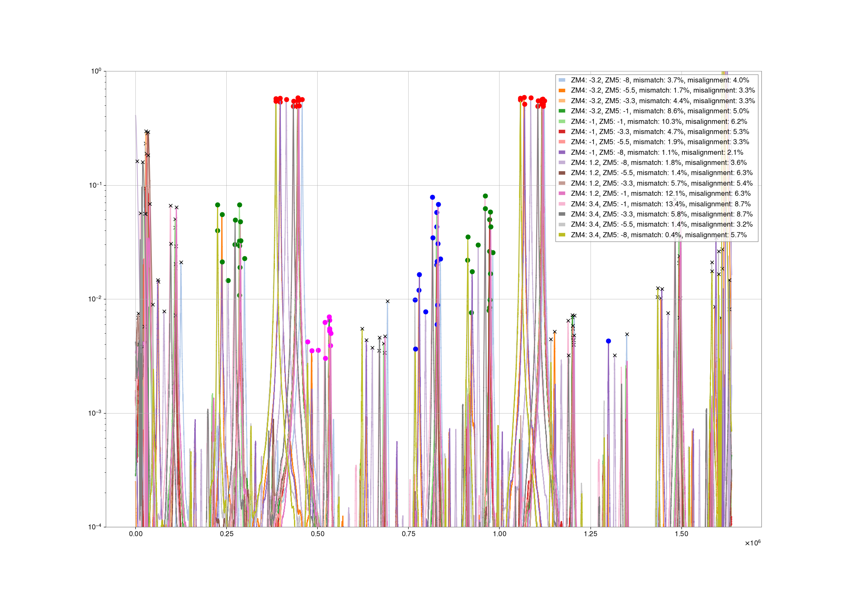This screenshot has height=592, width=846.
Task: Select the x-axis tick label "1.25"
Action: pos(591,534)
